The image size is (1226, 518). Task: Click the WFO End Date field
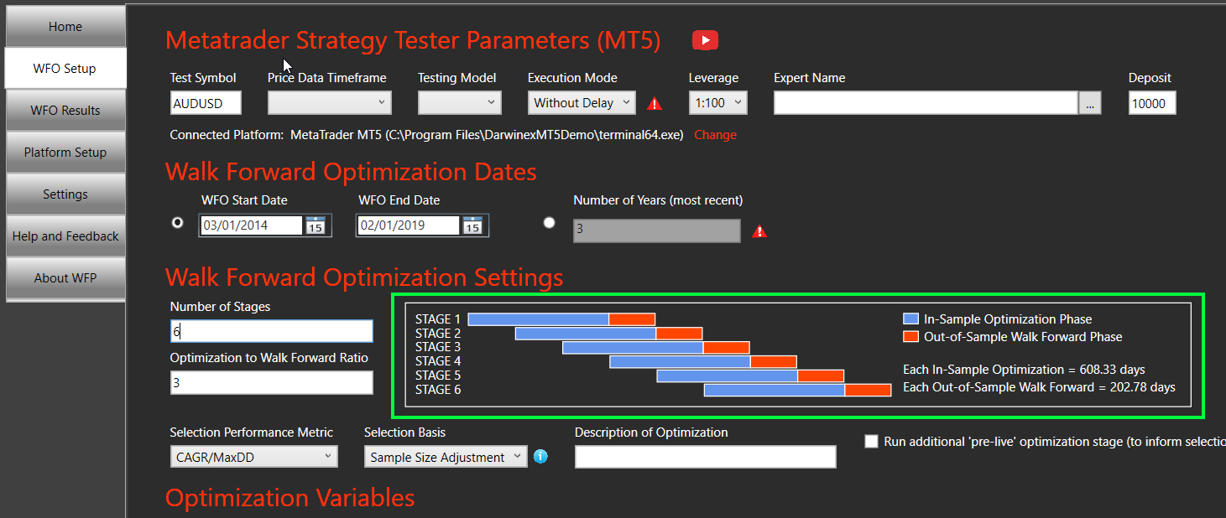click(409, 225)
